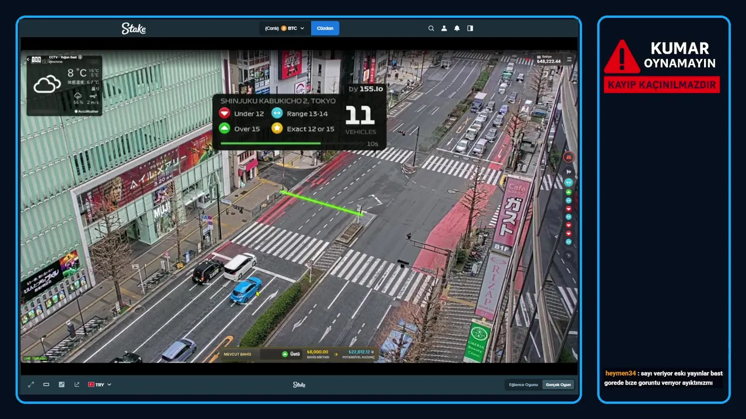Select the red Under 12 bet icon
Screen dimensions: 746x419
[224, 113]
